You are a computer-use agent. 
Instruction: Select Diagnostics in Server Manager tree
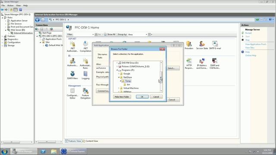13,39
